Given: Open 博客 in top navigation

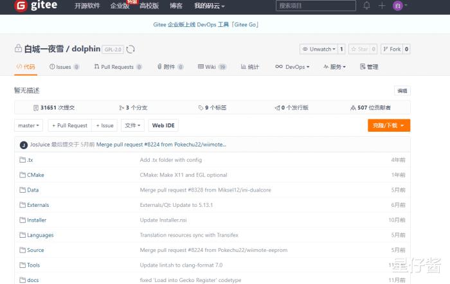Looking at the screenshot, I should point(176,6).
